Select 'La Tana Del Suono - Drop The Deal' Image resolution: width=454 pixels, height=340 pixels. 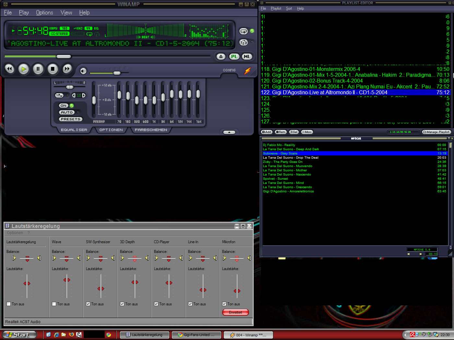click(354, 158)
